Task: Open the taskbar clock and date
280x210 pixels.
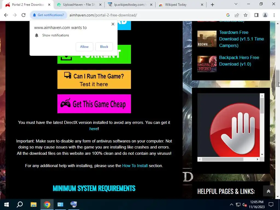Action: 256,205
